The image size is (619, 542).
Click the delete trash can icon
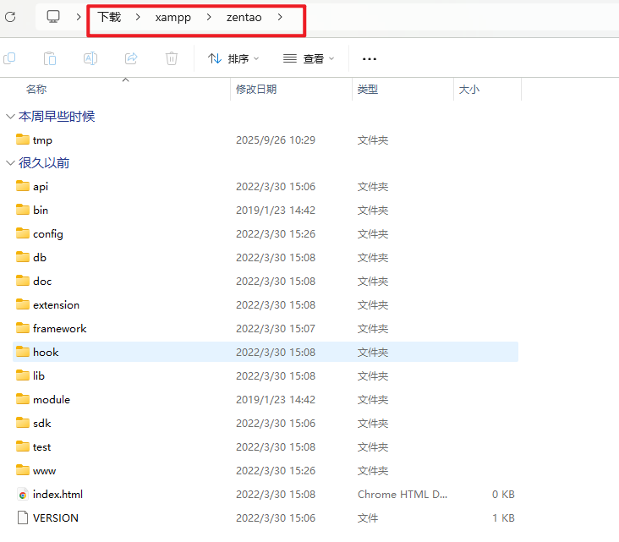[x=172, y=58]
